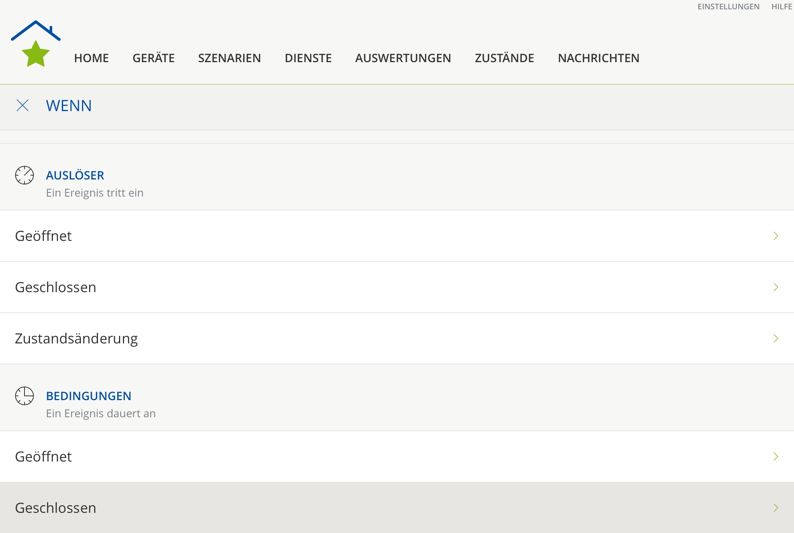Click the Auslöser gauge icon
Image resolution: width=794 pixels, height=533 pixels.
pyautogui.click(x=24, y=175)
